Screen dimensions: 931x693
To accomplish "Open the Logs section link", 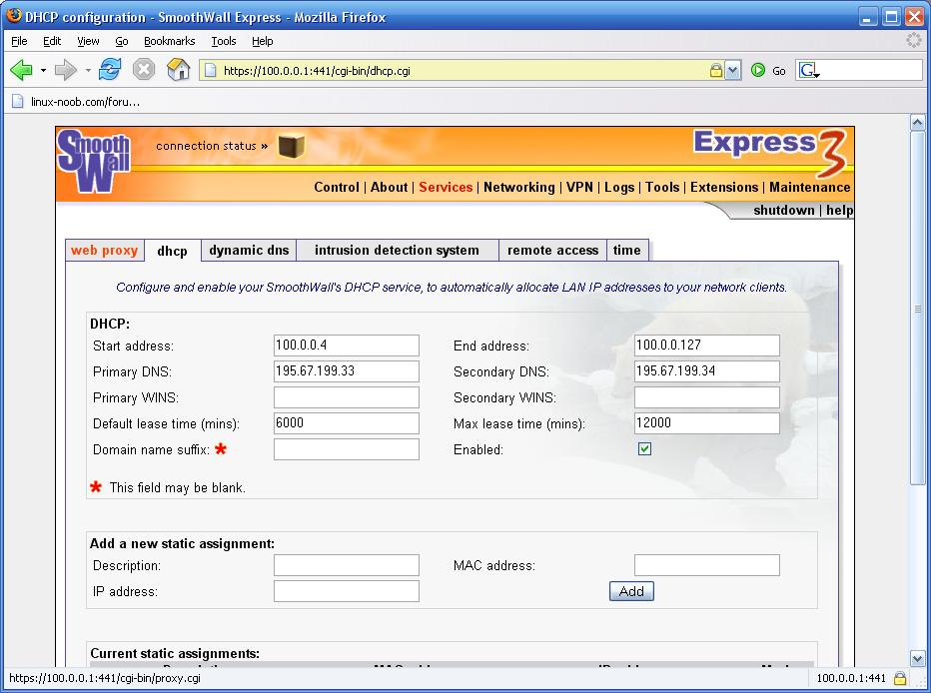I will coord(619,187).
